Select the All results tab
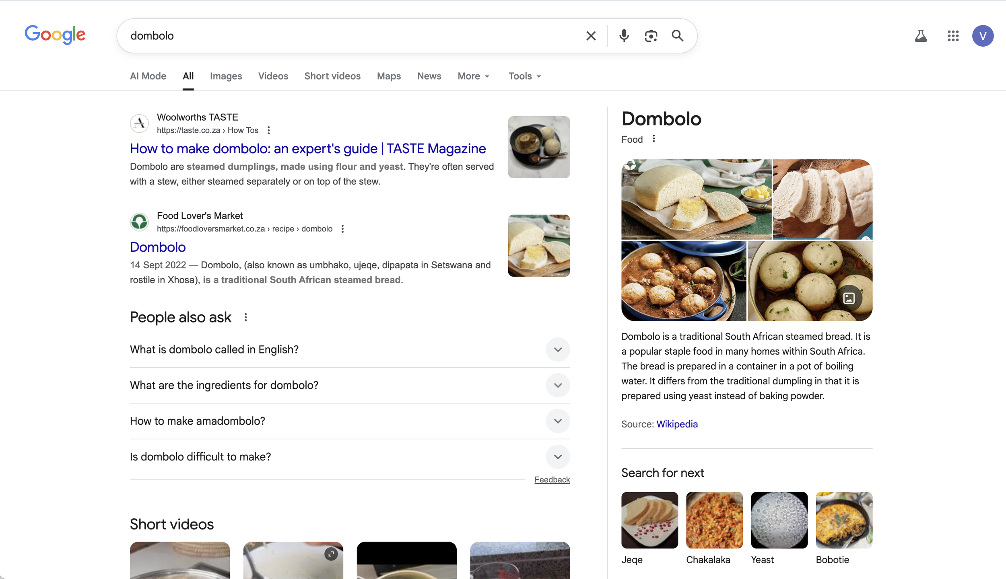The height and width of the screenshot is (579, 1006). click(188, 76)
